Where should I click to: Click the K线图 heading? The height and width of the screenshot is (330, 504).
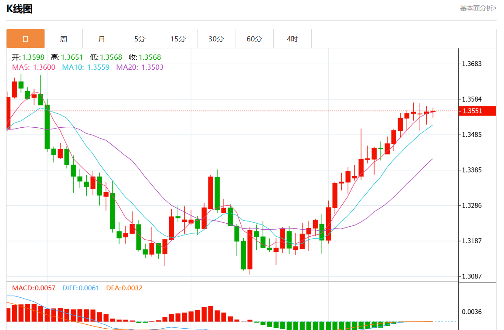20,9
